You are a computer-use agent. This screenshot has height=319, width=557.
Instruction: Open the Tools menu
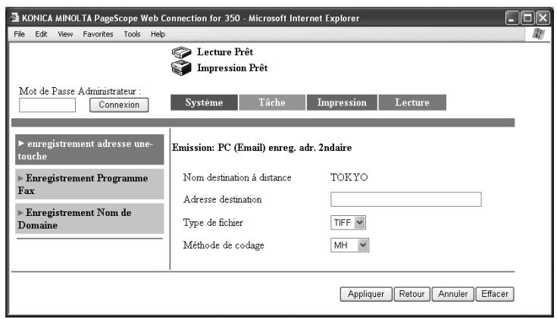132,34
